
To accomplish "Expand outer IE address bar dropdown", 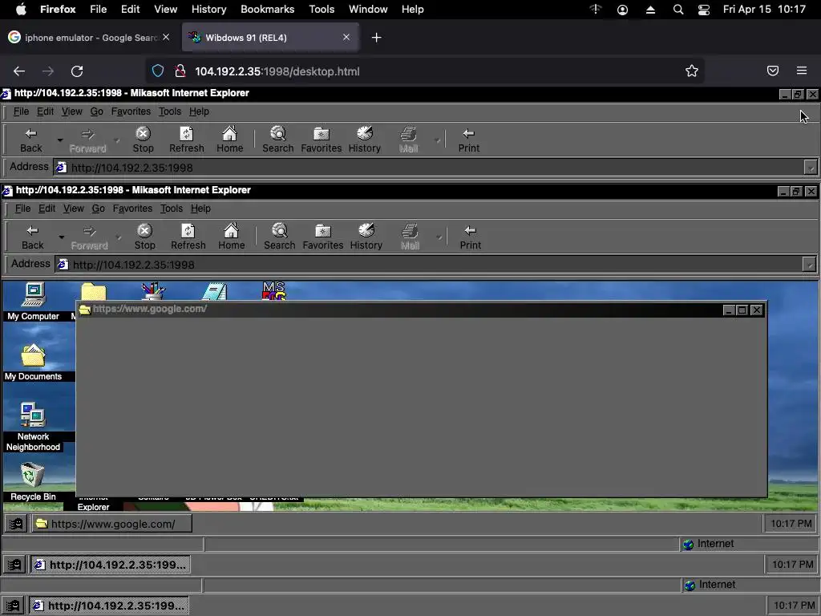I will click(811, 168).
